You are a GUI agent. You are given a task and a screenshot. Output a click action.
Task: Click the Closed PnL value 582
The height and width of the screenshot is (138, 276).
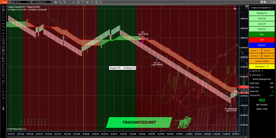coord(272,95)
